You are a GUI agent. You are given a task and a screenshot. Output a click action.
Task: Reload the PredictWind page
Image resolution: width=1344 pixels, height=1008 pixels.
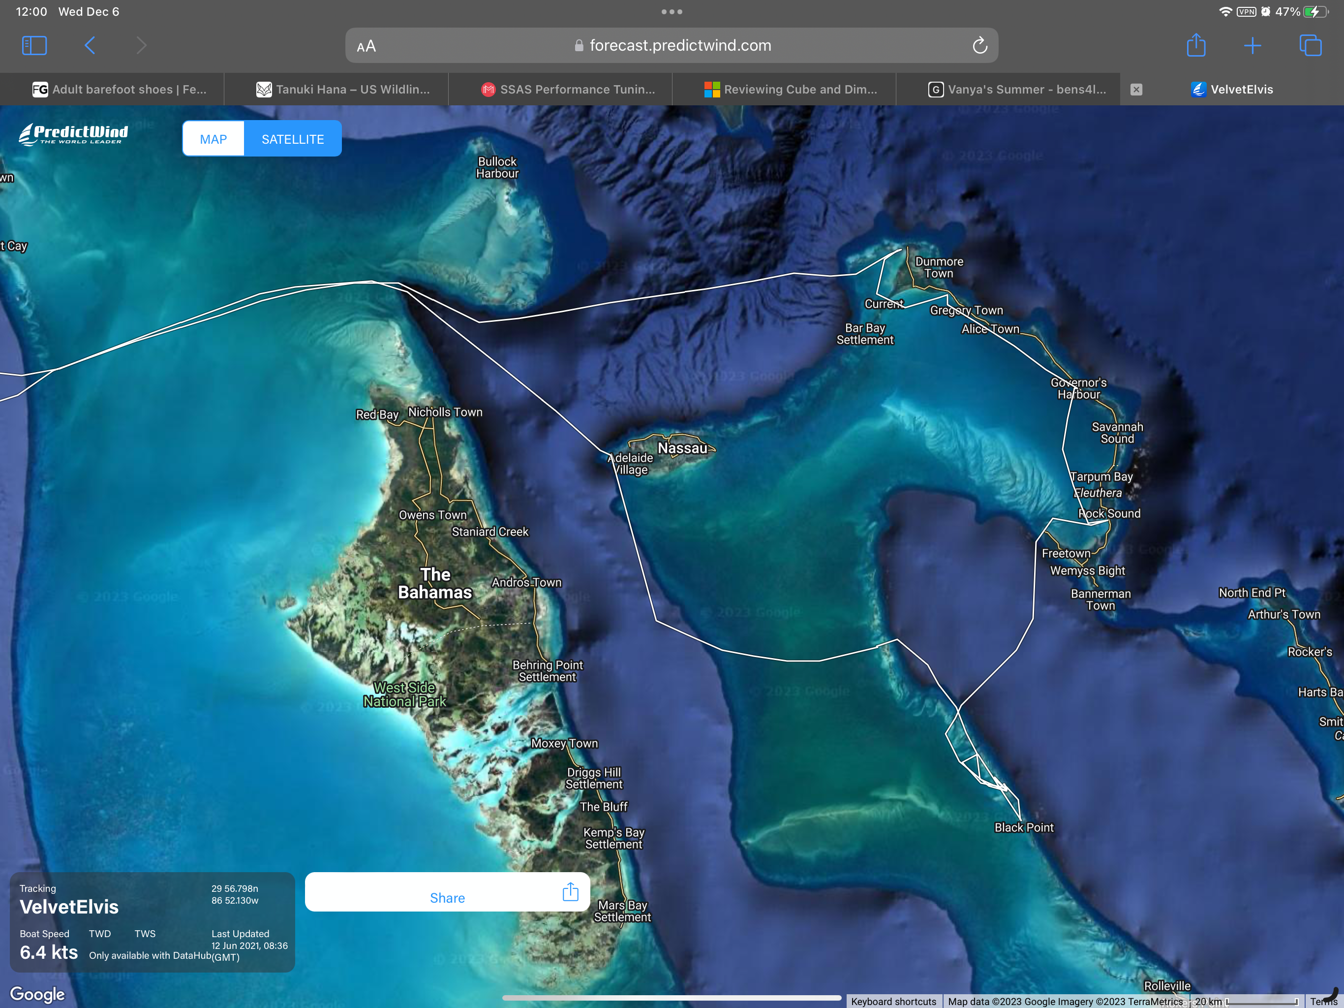pos(979,46)
